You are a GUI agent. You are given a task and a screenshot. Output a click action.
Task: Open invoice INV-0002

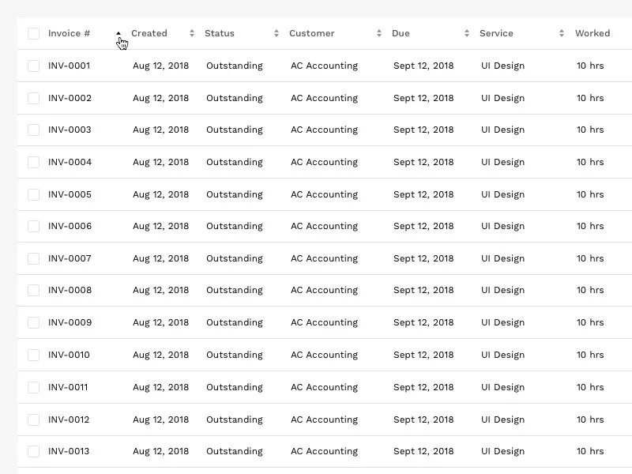click(70, 98)
